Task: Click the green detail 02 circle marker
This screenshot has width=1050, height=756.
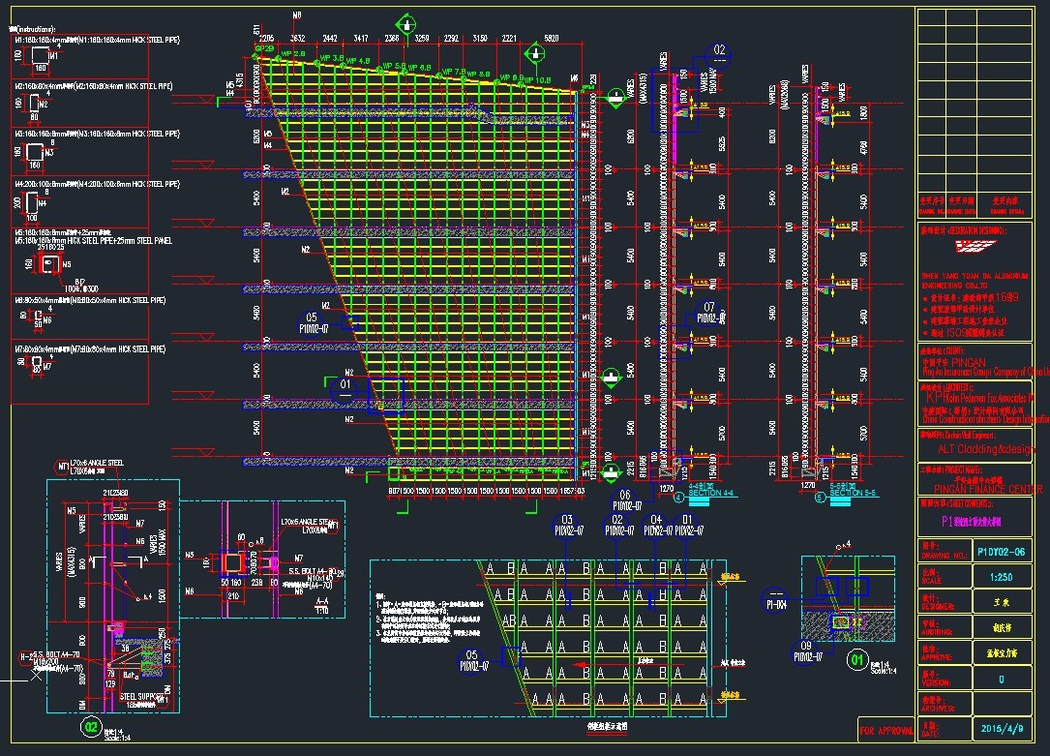Action: coord(90,724)
